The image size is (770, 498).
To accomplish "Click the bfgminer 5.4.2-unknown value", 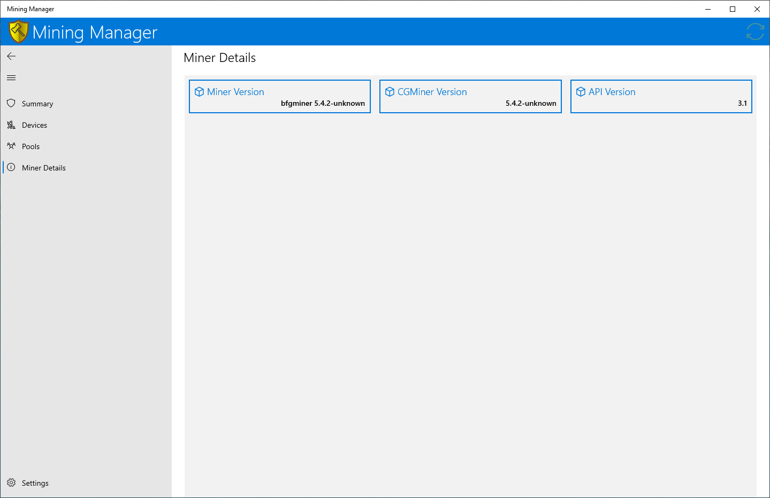I will [323, 103].
